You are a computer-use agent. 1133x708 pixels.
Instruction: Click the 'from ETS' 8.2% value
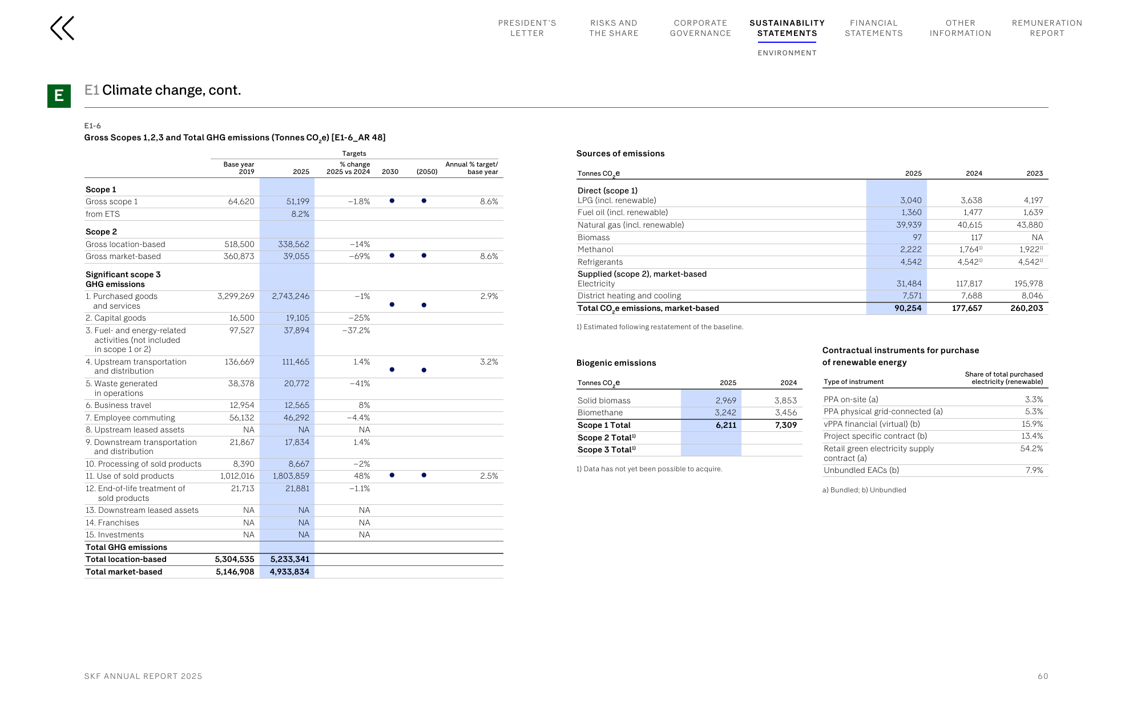(x=300, y=214)
